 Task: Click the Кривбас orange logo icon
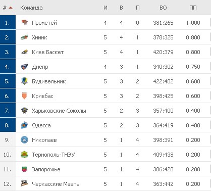(25, 96)
